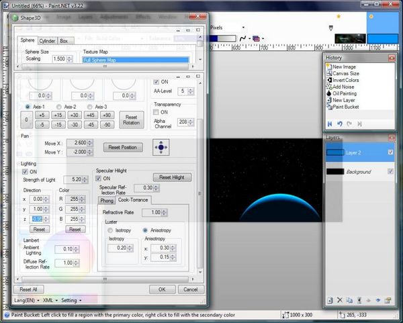Click the pan direction pad icon
This screenshot has width=403, height=323.
(x=161, y=147)
